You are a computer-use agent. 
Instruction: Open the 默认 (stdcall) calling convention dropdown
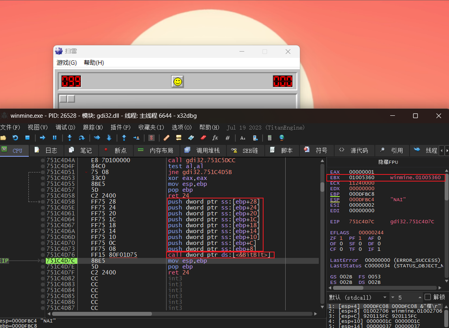358,297
